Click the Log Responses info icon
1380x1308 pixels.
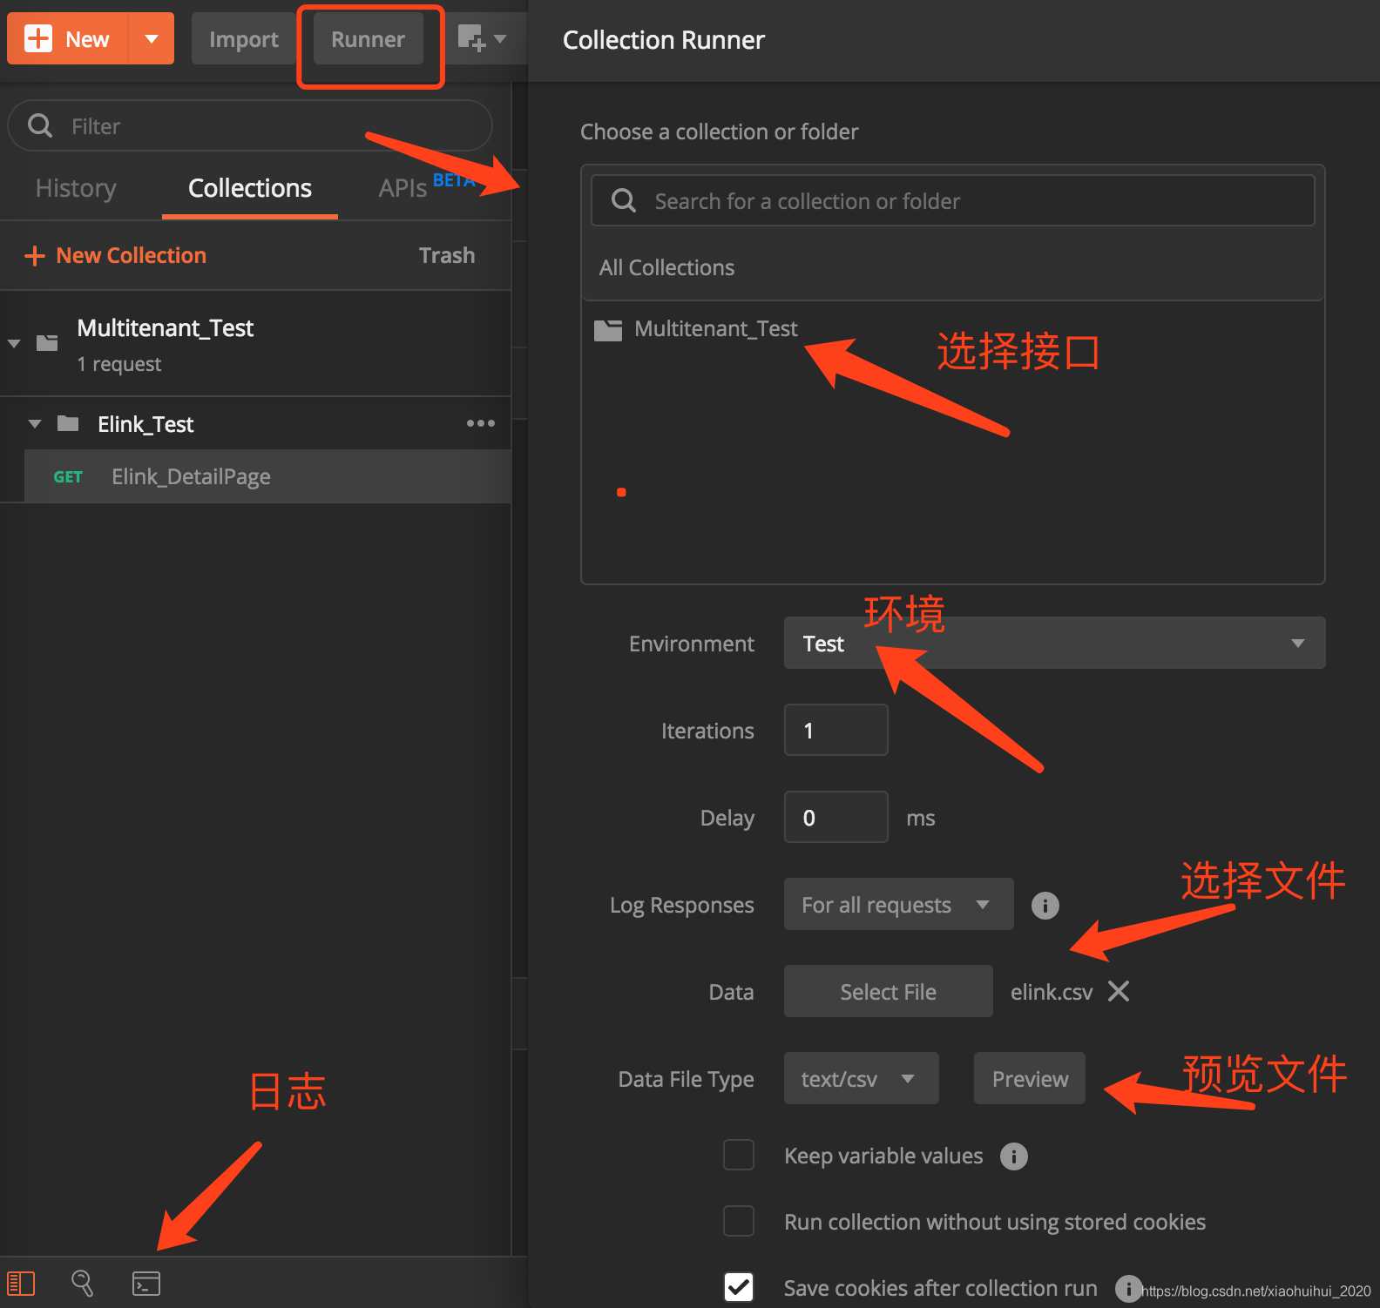tap(1045, 906)
